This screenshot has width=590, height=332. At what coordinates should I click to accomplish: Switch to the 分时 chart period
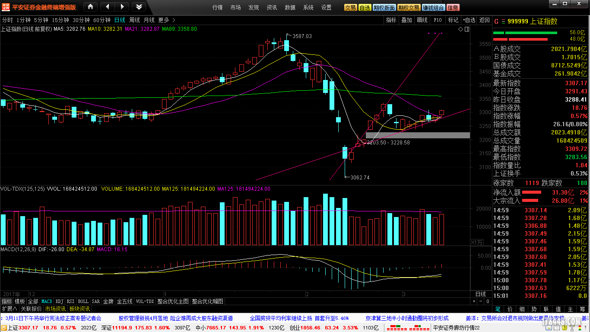click(7, 20)
